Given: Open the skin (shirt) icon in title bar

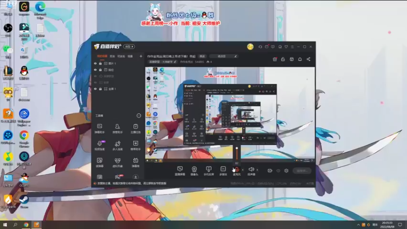Looking at the screenshot, I should point(286,47).
